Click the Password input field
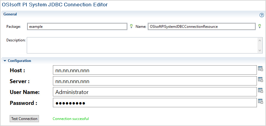Image resolution: width=266 pixels, height=126 pixels. coord(155,103)
